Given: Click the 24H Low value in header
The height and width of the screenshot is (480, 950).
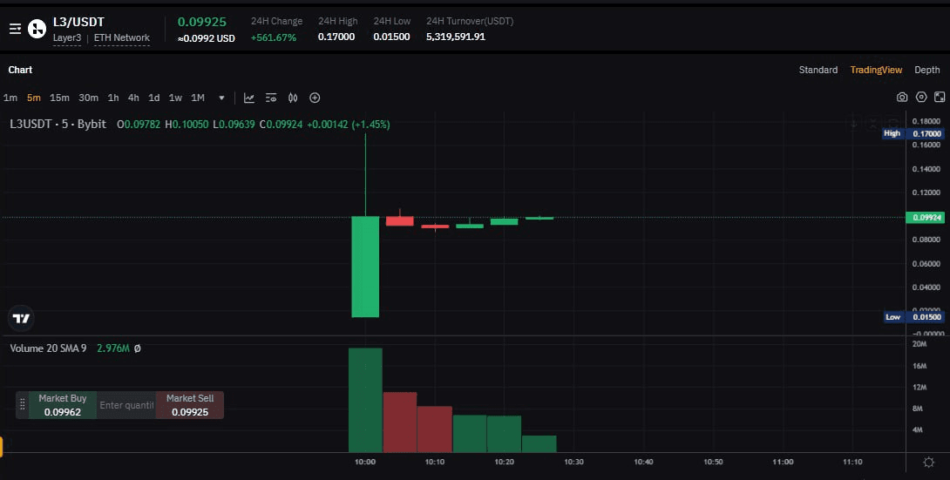Looking at the screenshot, I should (391, 37).
